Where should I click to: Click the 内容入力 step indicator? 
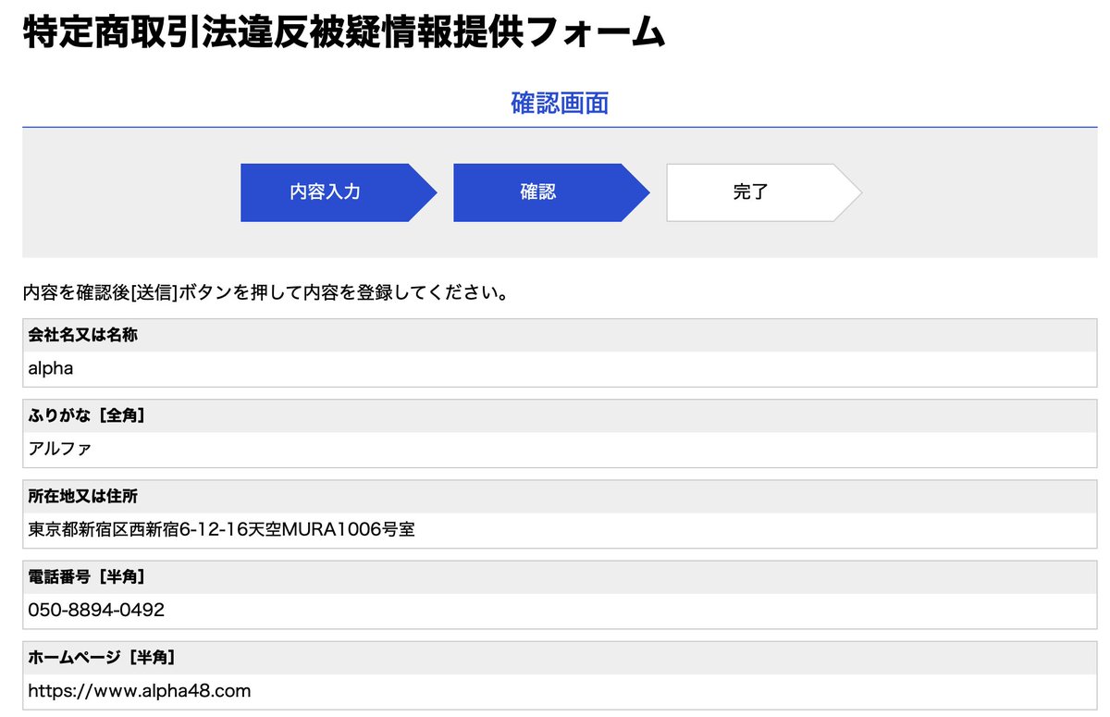point(338,192)
